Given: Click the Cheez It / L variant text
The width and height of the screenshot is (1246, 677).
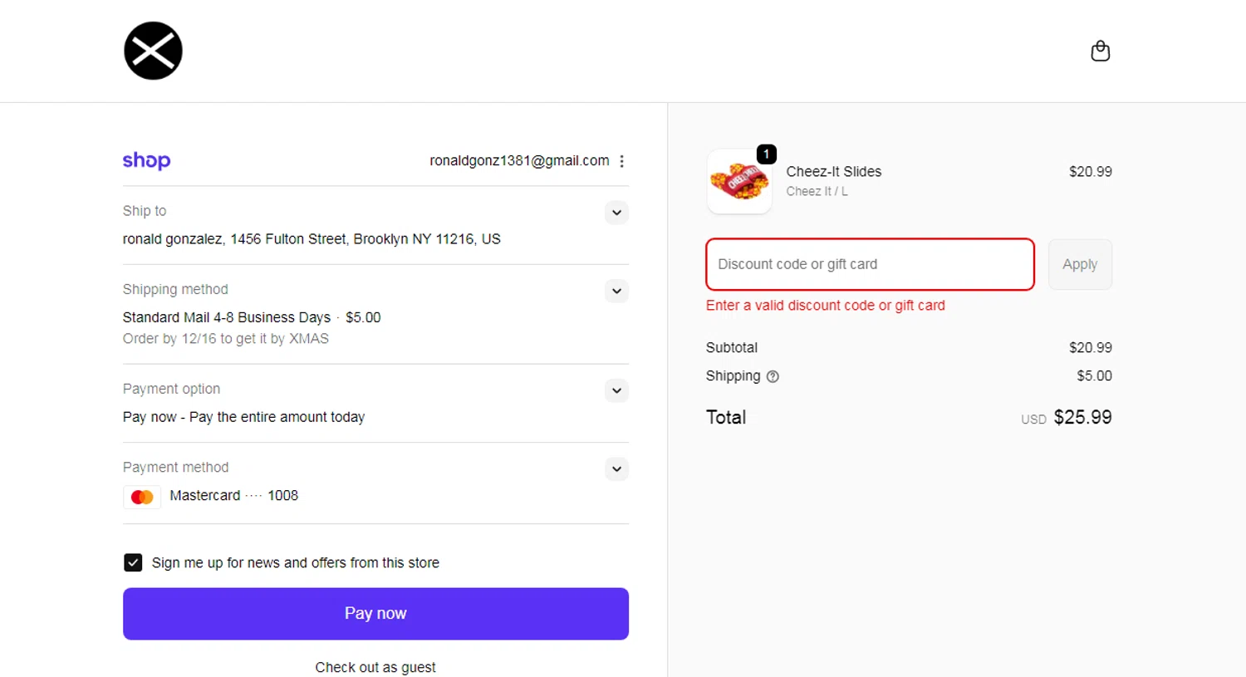Looking at the screenshot, I should [x=817, y=192].
